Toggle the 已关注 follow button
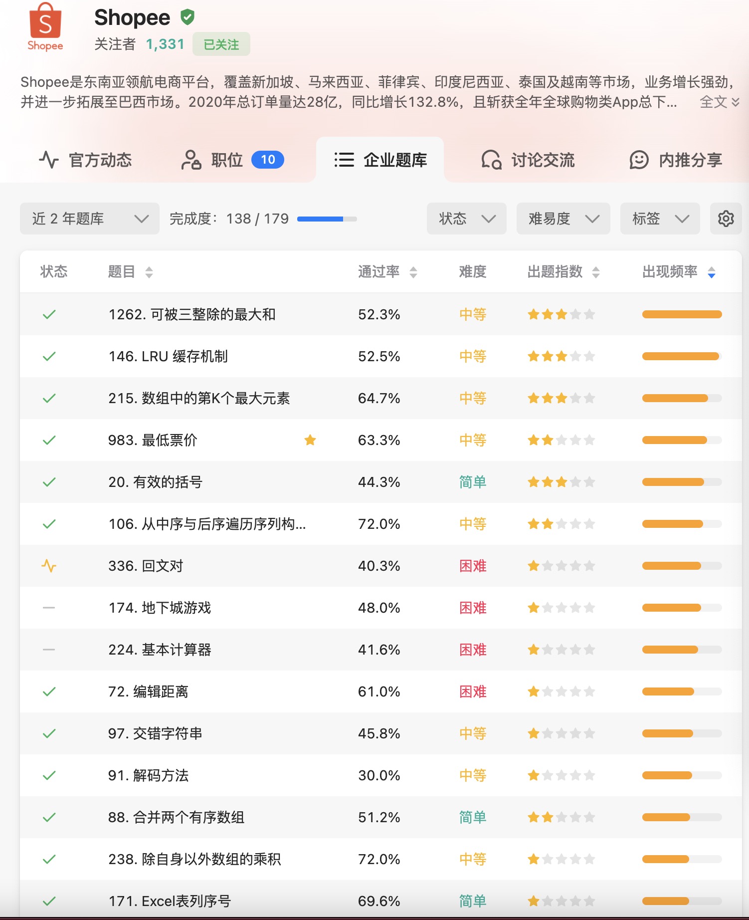This screenshot has width=749, height=920. pyautogui.click(x=221, y=45)
